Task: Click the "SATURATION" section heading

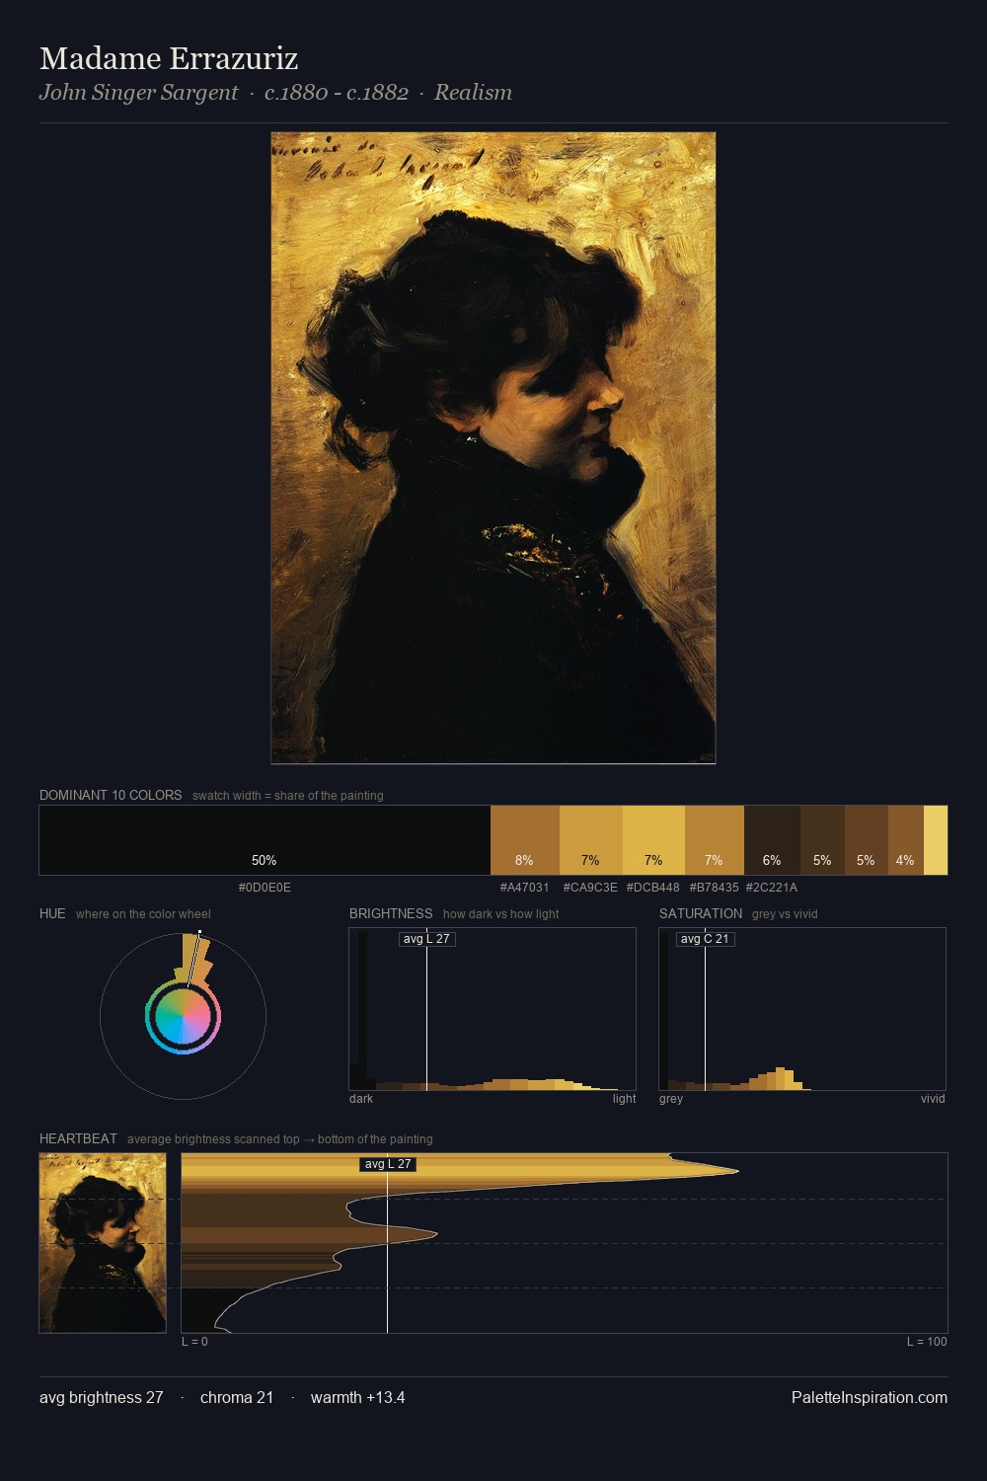Action: click(701, 913)
